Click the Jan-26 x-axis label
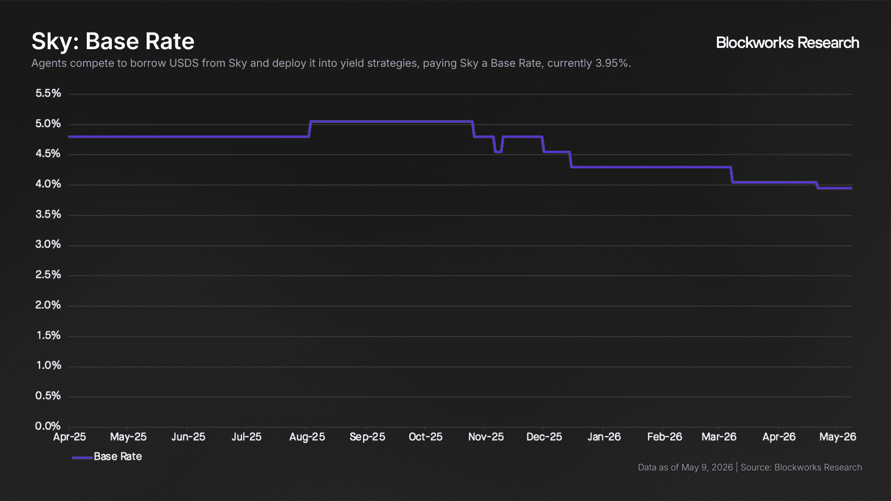This screenshot has height=501, width=891. 604,437
